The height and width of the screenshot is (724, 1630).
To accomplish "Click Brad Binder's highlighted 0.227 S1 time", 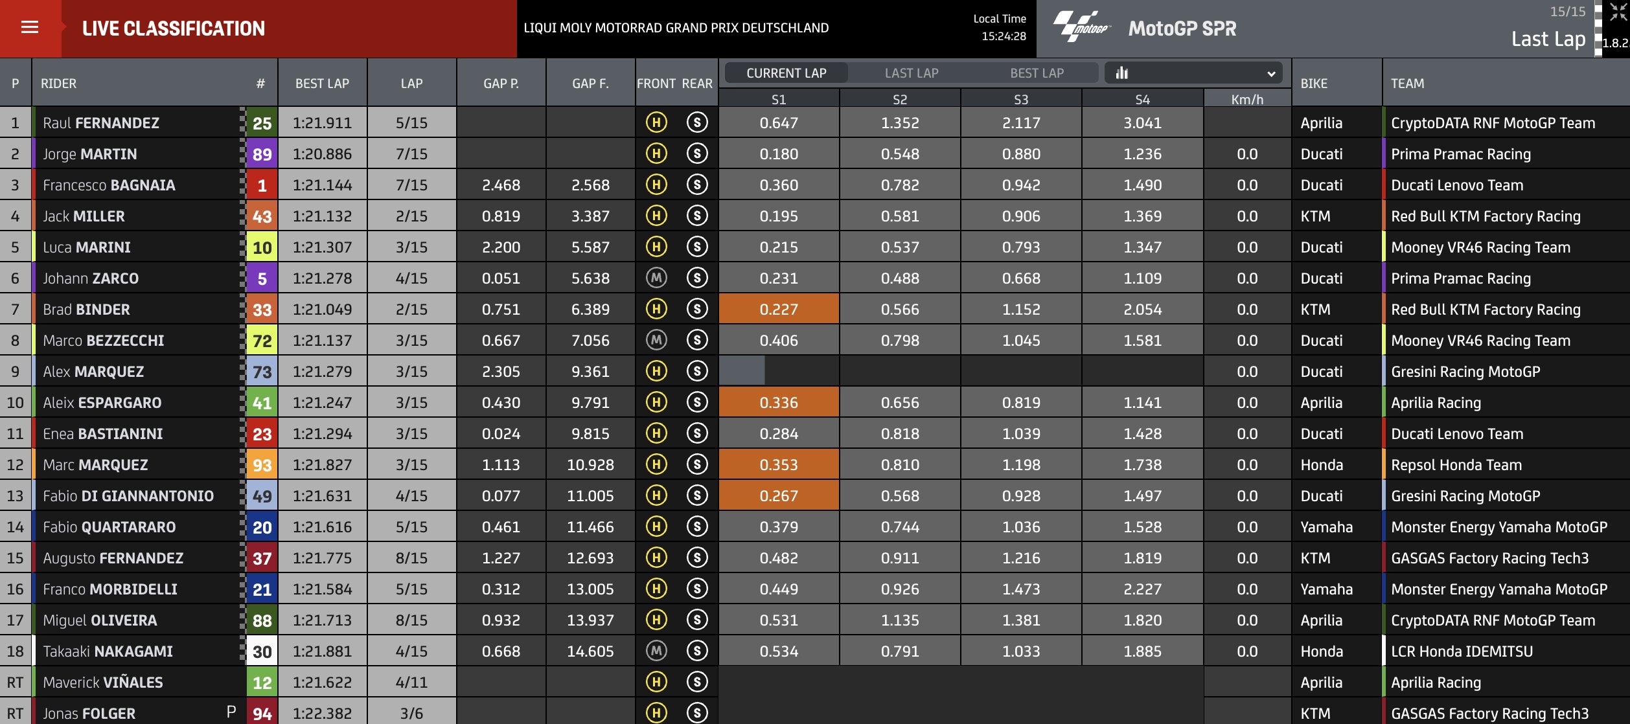I will click(779, 309).
